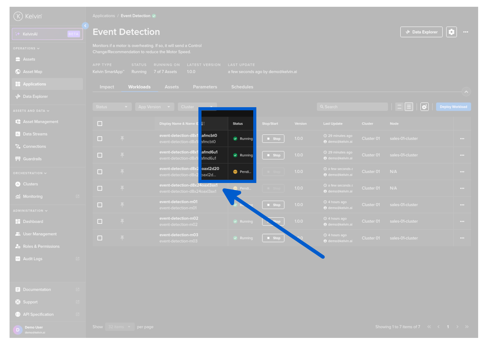Screen dimensions: 488x345
Task: Click the Deploy Workload button
Action: tap(453, 107)
